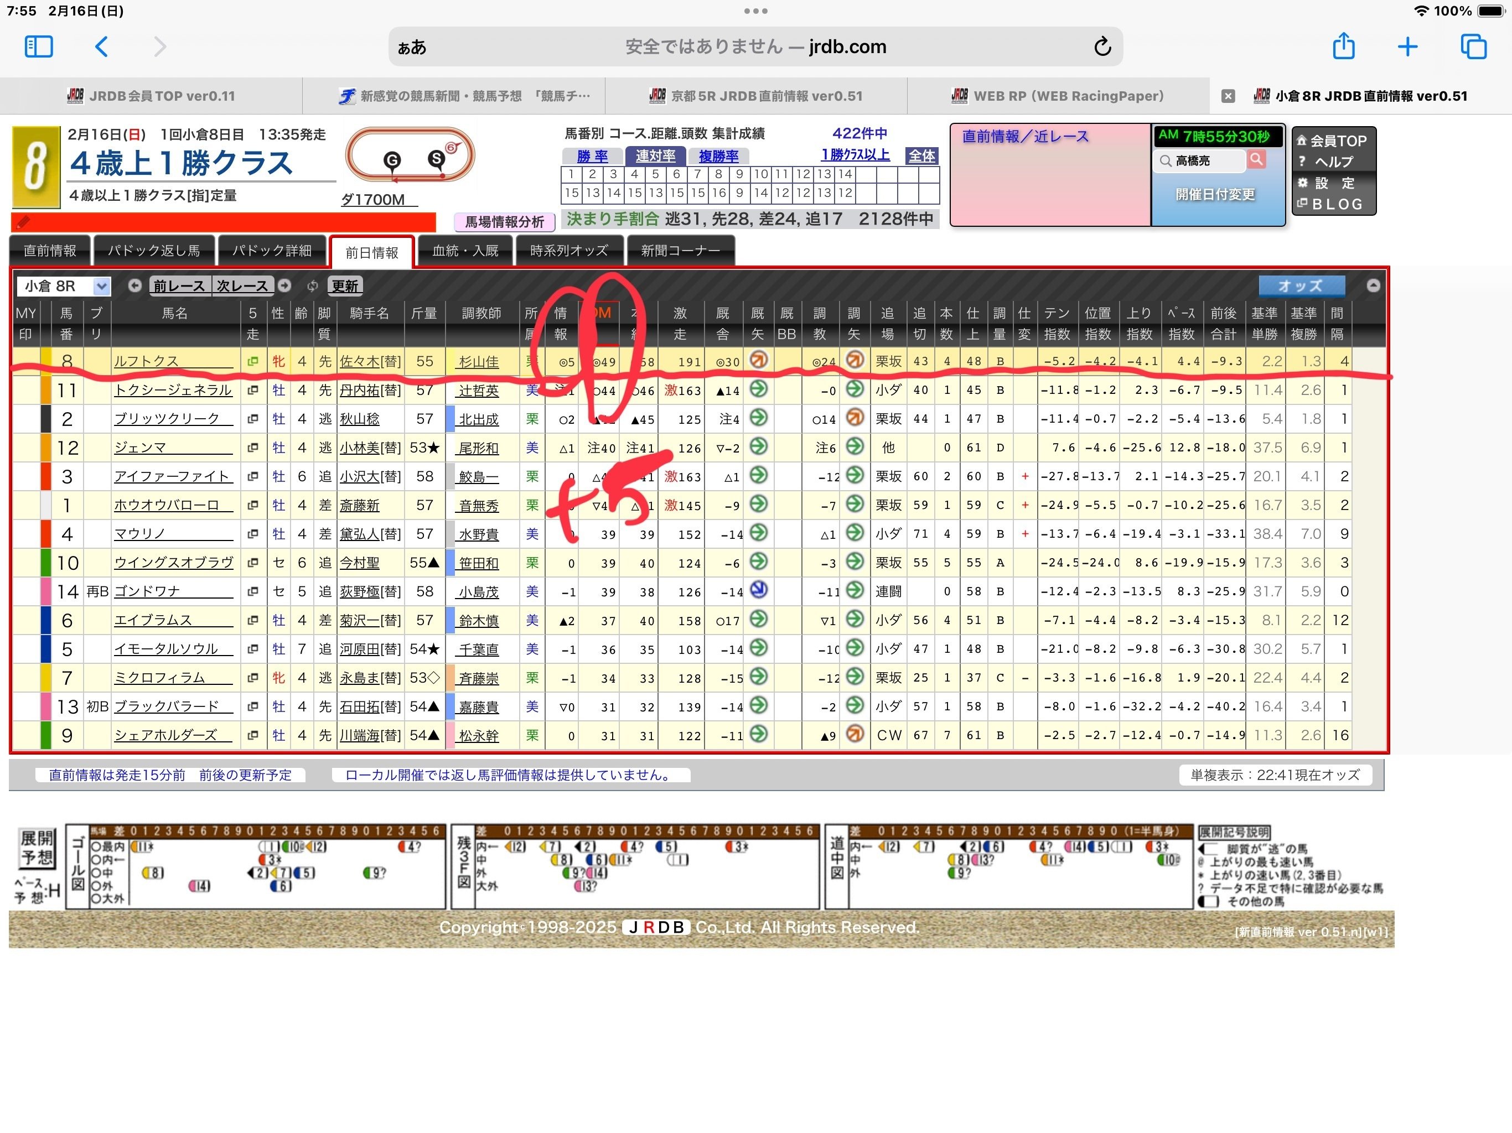Switch to the 直前情報 tab

point(50,251)
